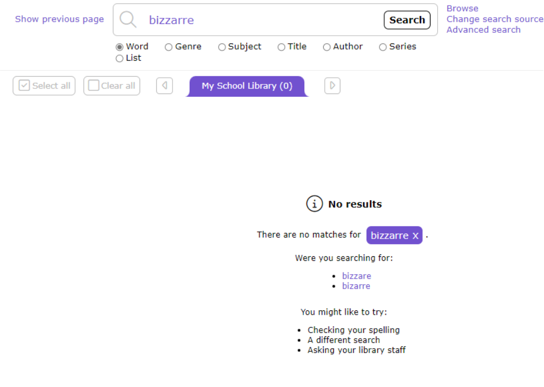Screen dimensions: 544x387
Task: Click the Clear all button
Action: click(x=112, y=86)
